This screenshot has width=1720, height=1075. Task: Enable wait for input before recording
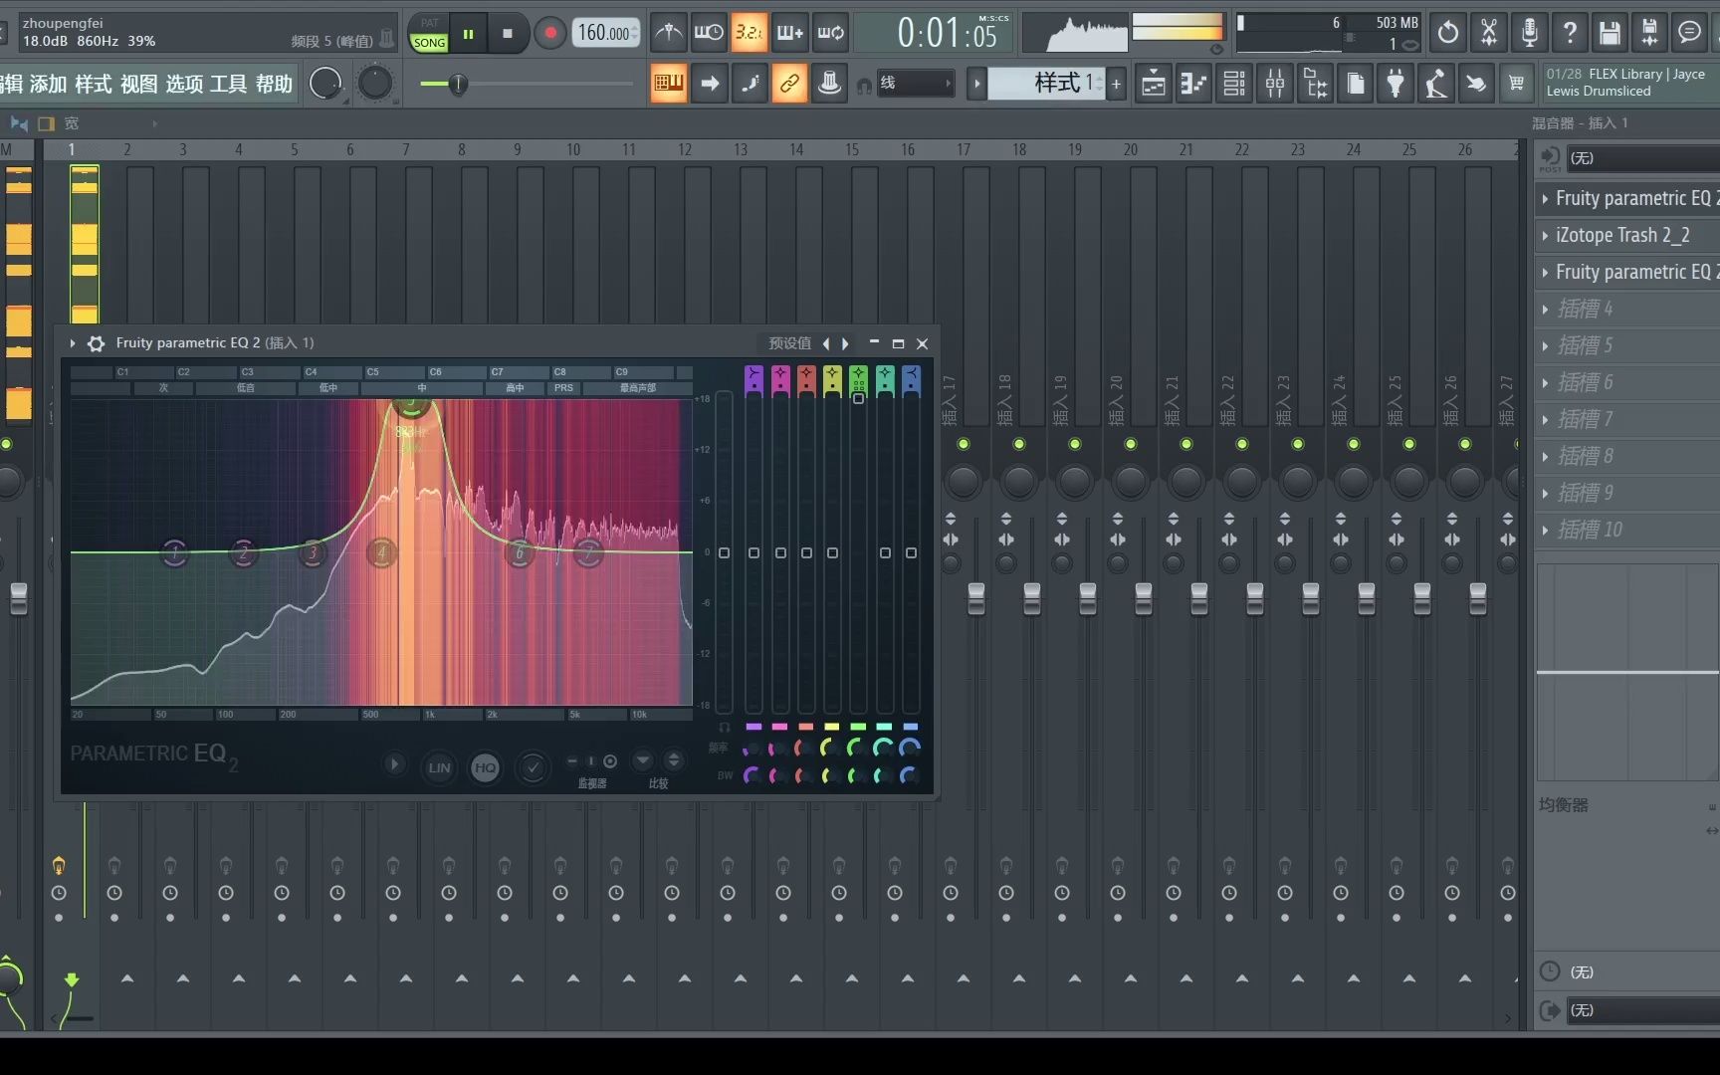point(709,33)
